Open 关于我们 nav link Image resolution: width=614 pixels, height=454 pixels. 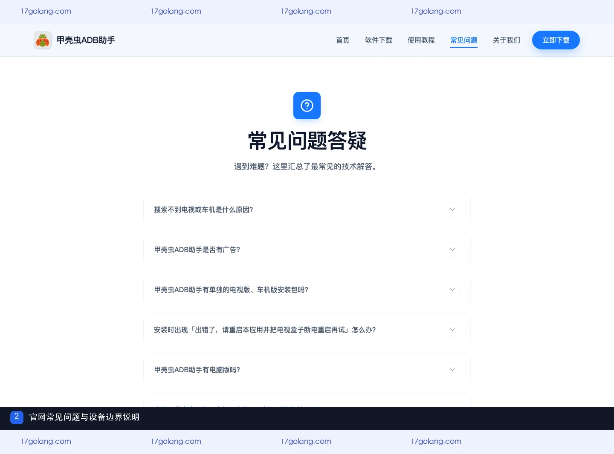click(507, 40)
